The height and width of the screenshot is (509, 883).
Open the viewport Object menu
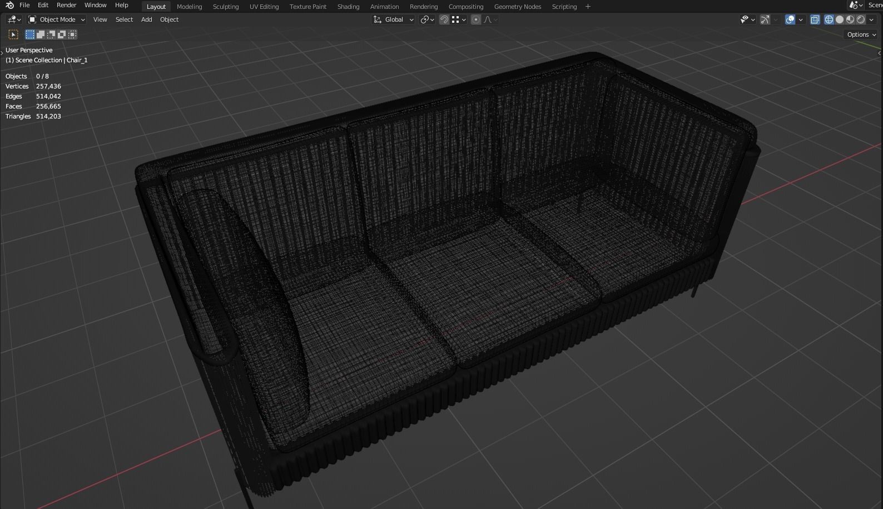click(x=169, y=19)
